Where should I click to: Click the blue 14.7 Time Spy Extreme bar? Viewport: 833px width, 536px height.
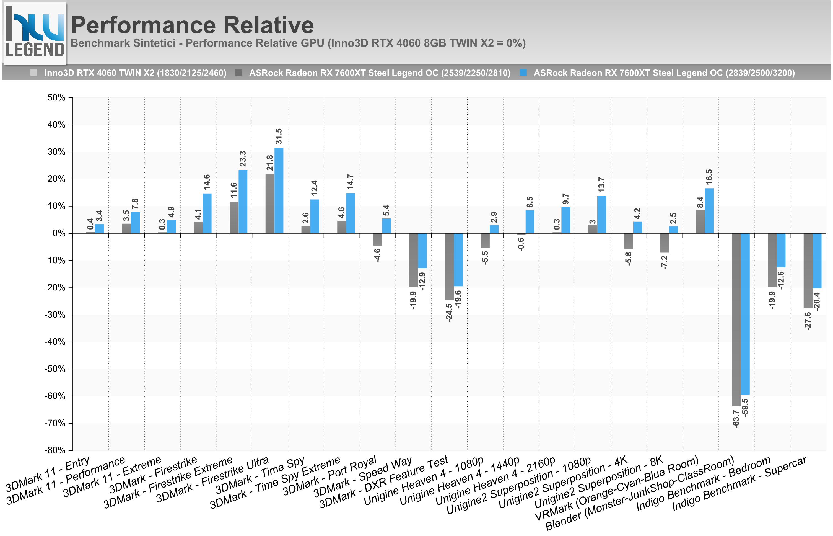(351, 213)
